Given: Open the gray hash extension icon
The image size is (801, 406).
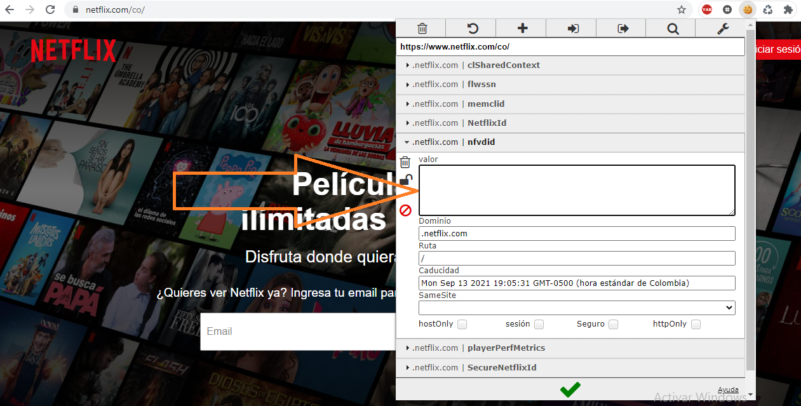Looking at the screenshot, I should tap(727, 10).
